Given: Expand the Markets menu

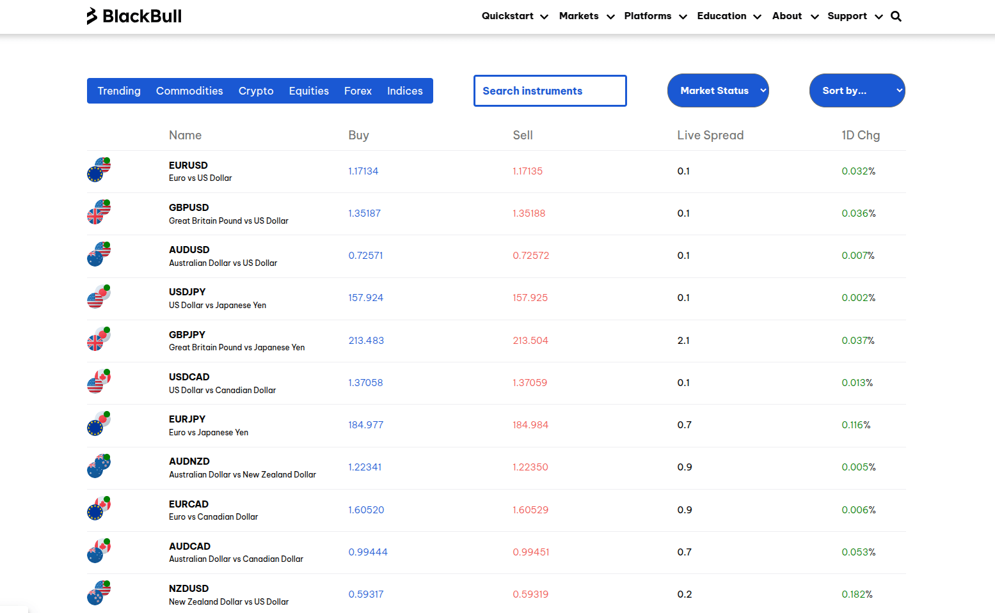Looking at the screenshot, I should (x=587, y=16).
